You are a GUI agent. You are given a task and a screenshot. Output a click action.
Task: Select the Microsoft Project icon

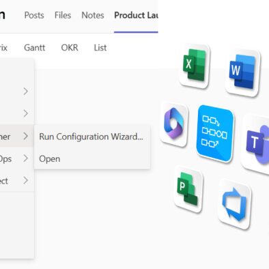point(188,189)
